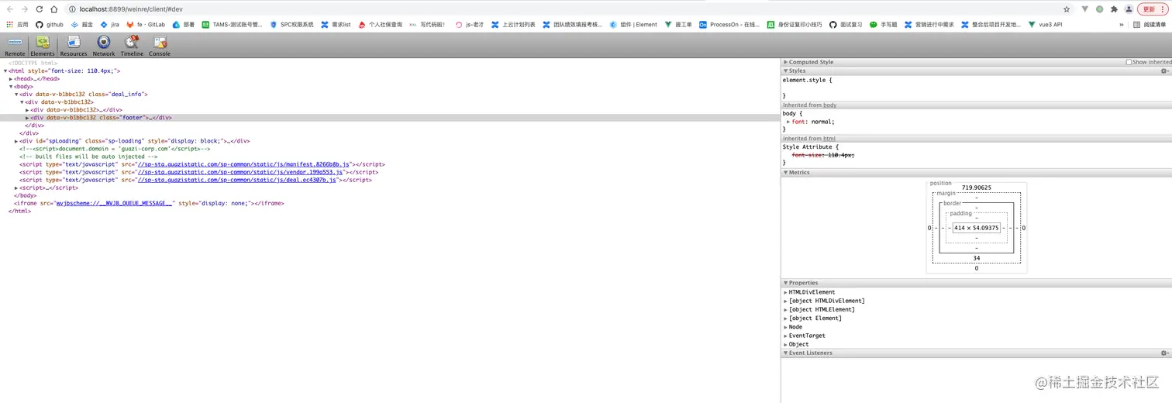The image size is (1172, 403).
Task: Open the manifest.8266b8b.js script link
Action: 244,164
